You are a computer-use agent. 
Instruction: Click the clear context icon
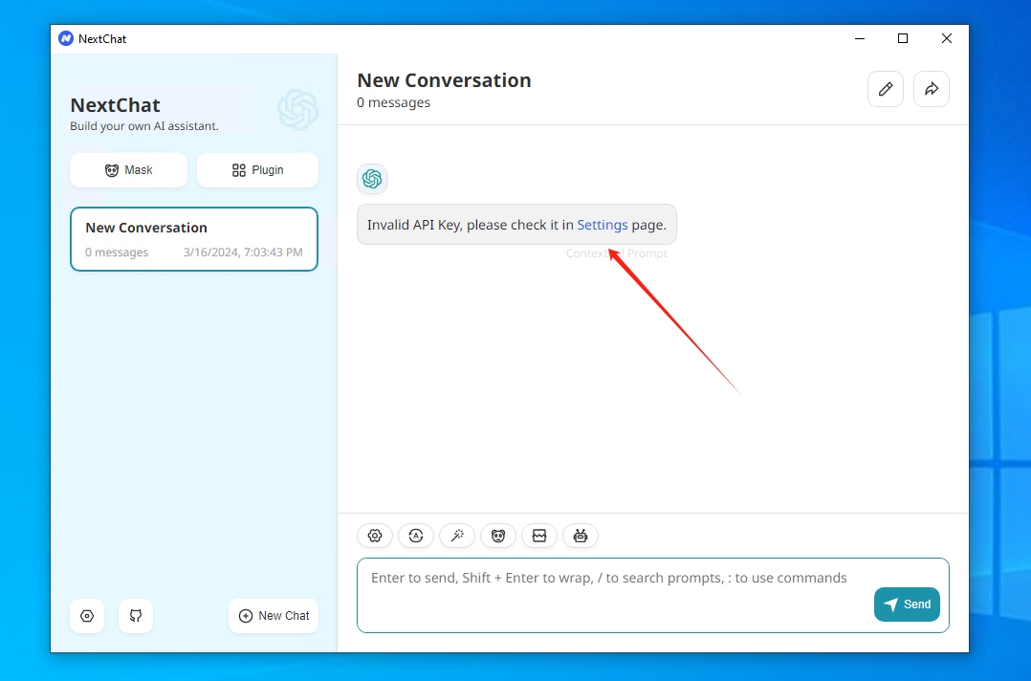tap(539, 536)
